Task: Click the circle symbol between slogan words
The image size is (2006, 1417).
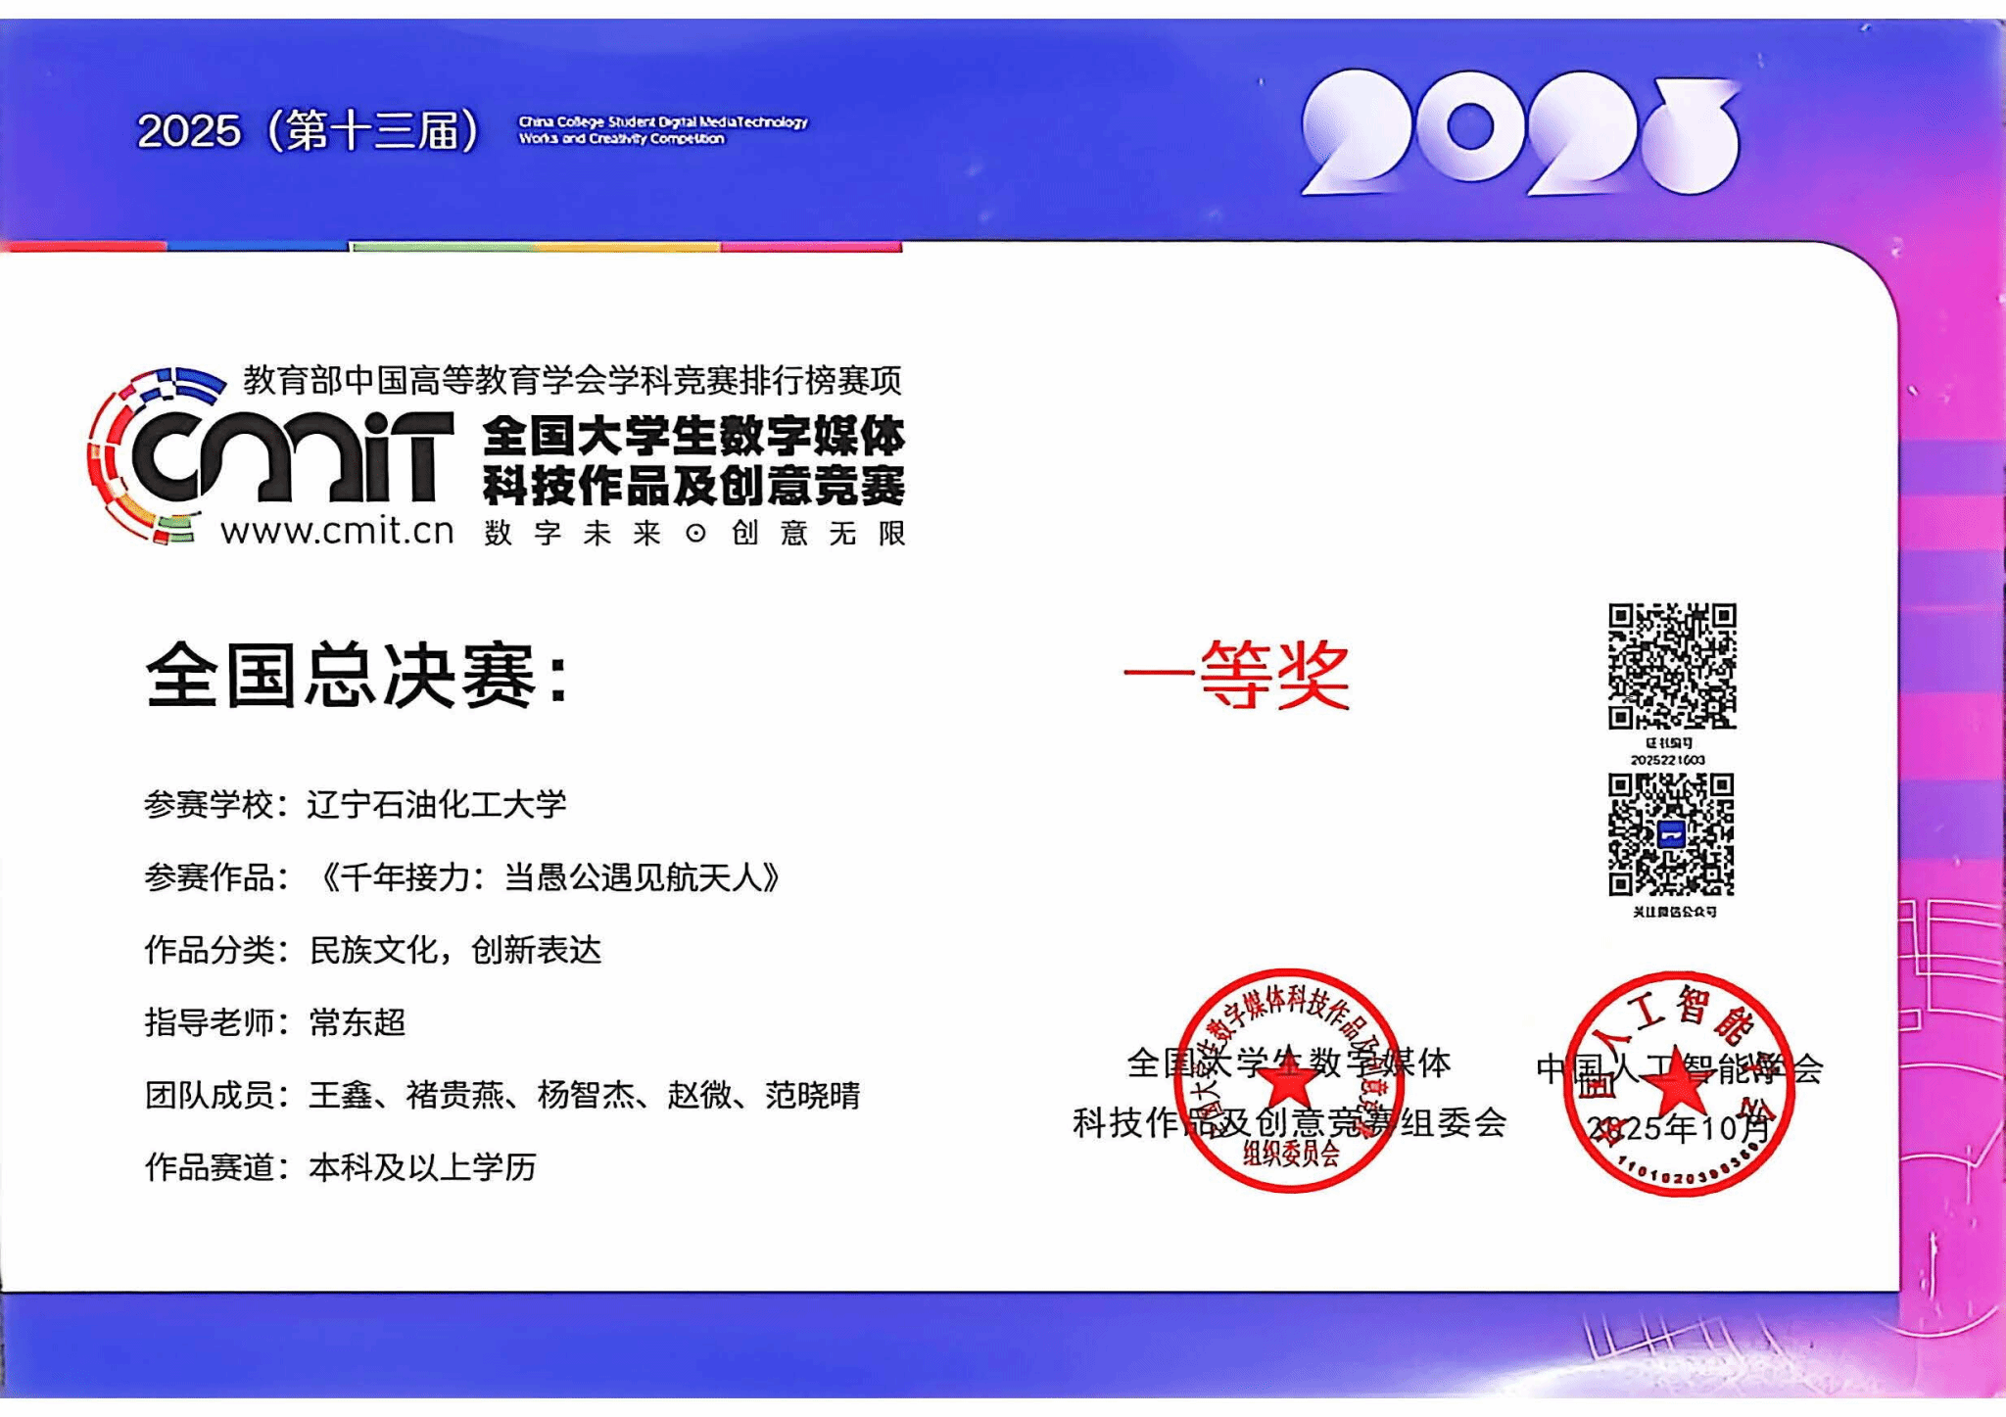Action: pyautogui.click(x=695, y=534)
